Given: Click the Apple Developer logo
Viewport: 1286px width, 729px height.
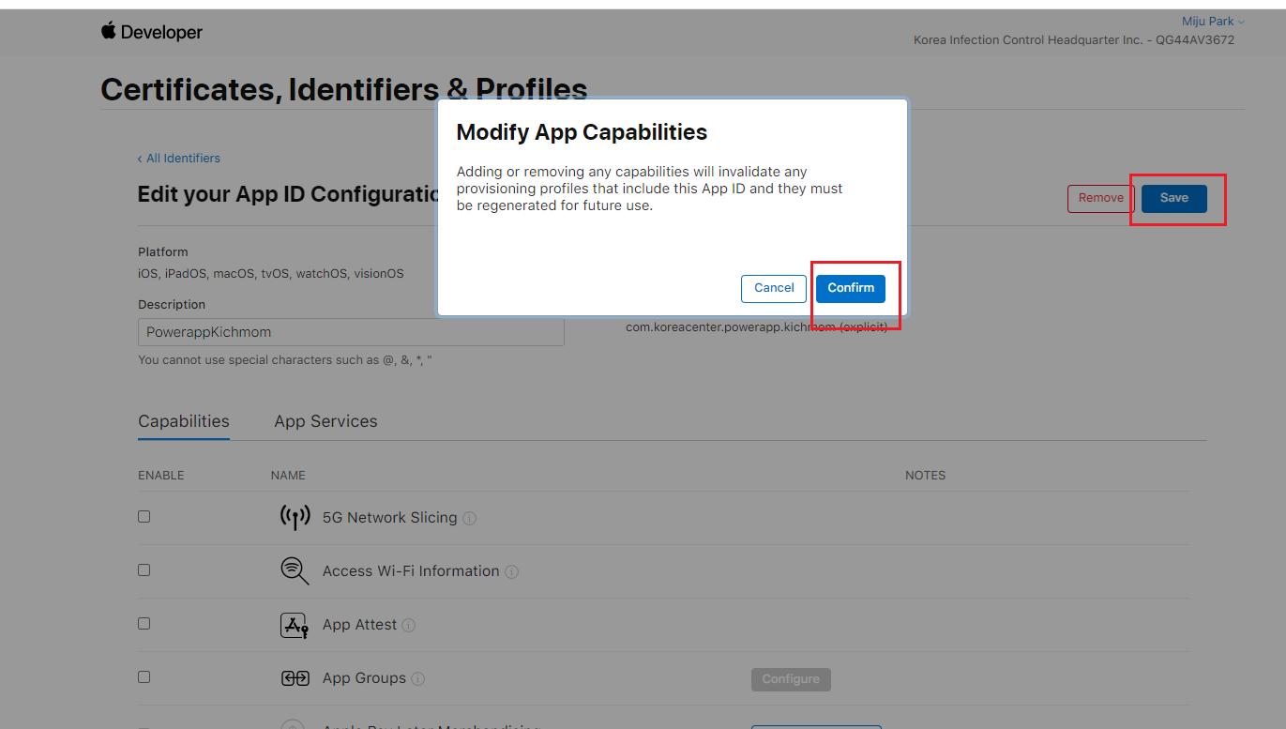Looking at the screenshot, I should coord(152,32).
